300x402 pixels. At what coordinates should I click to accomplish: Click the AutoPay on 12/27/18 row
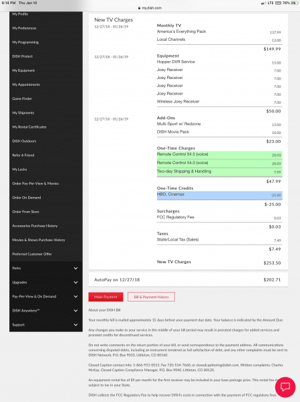click(188, 279)
